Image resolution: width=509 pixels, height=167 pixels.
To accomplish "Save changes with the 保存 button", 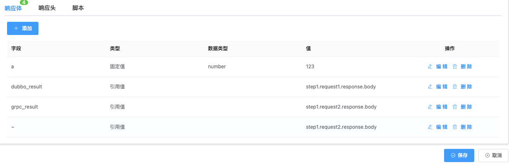I will click(x=459, y=155).
